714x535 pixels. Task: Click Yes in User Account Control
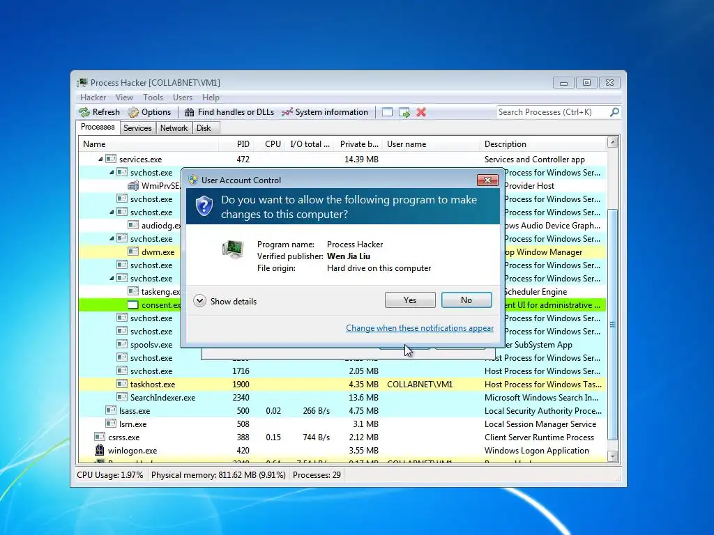coord(410,300)
